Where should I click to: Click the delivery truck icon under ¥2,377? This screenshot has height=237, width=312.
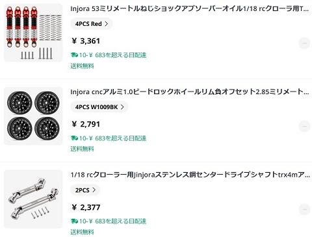pos(74,221)
